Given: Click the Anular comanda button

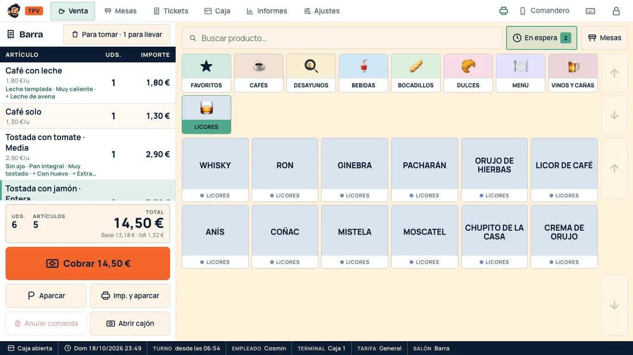Looking at the screenshot, I should click(46, 324).
